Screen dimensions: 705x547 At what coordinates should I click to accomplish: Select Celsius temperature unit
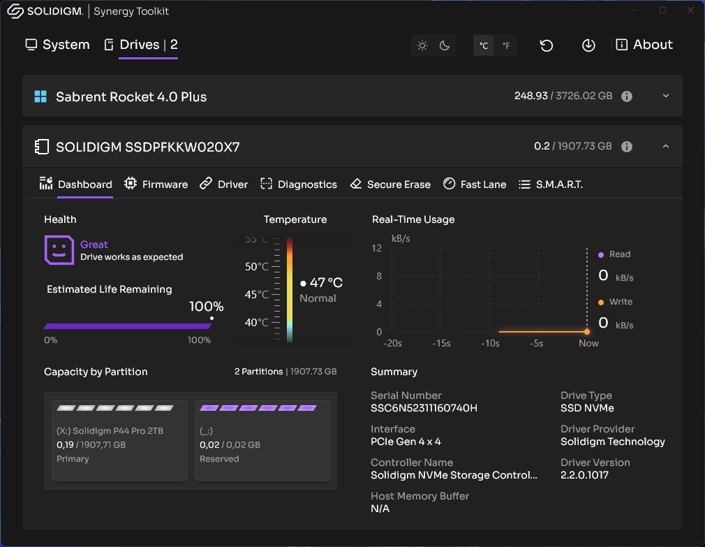484,46
